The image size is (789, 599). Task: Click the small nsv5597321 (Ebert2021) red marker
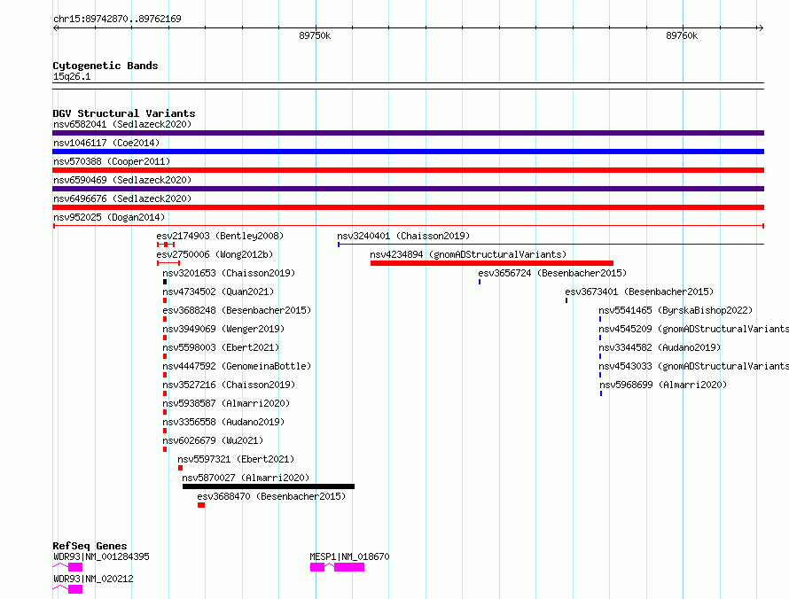tap(180, 468)
